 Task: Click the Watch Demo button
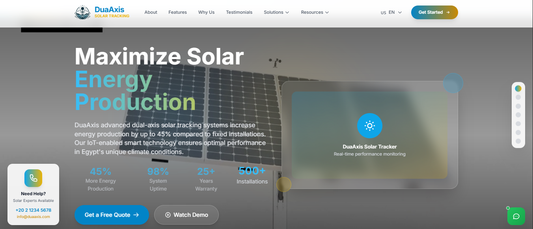tap(186, 215)
